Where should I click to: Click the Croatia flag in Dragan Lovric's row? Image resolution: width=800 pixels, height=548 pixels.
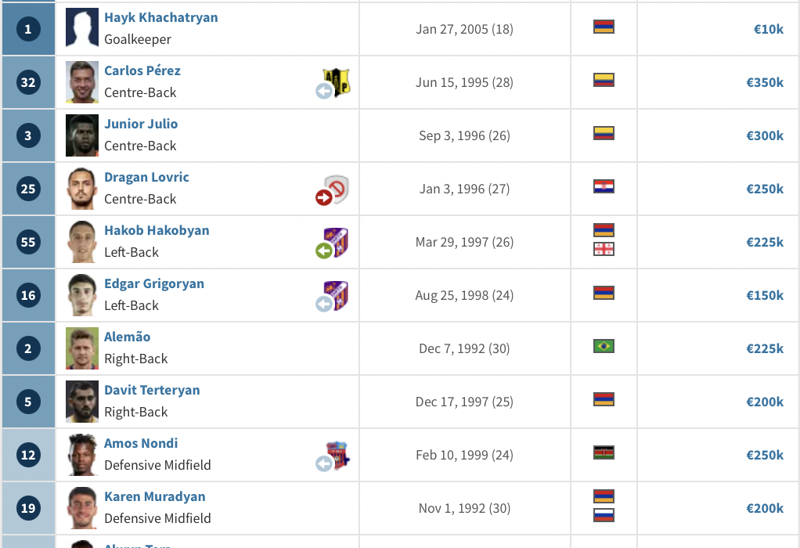[604, 186]
